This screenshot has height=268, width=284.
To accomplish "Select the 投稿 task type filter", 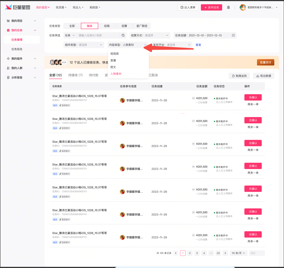I will click(107, 26).
